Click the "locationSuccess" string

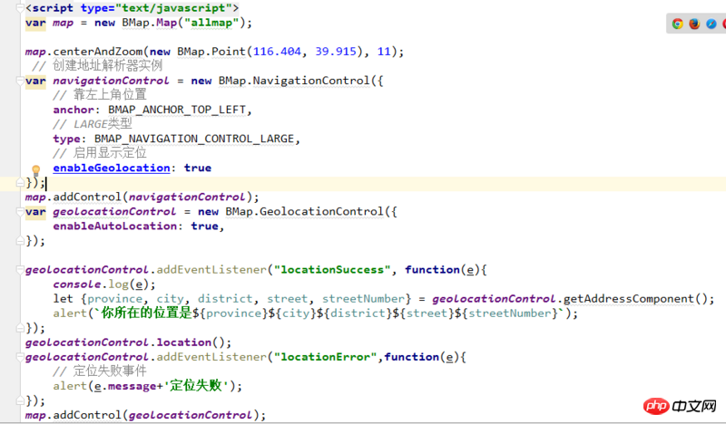(332, 270)
